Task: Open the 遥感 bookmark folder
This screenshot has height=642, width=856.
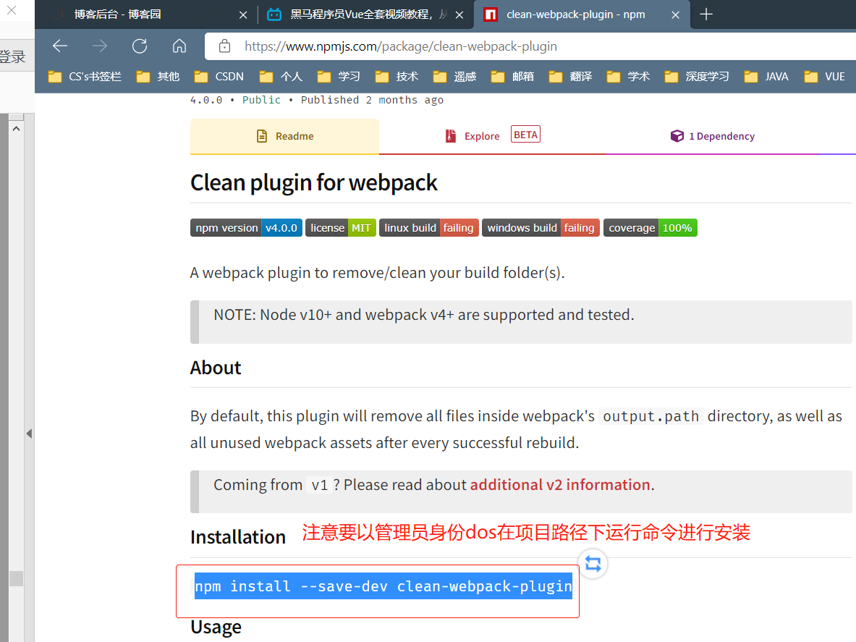Action: click(454, 77)
